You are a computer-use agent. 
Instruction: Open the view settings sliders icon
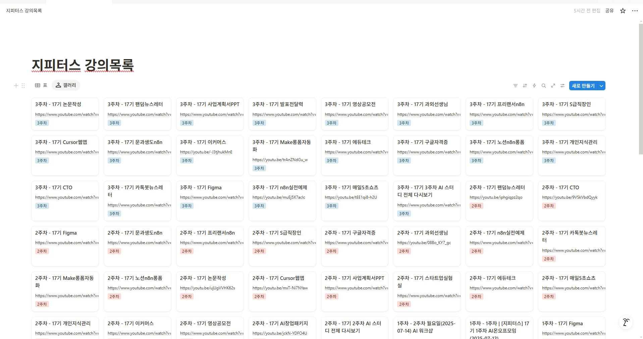point(562,86)
